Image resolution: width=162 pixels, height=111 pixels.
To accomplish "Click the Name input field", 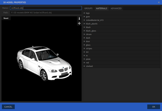I will tap(46, 8).
